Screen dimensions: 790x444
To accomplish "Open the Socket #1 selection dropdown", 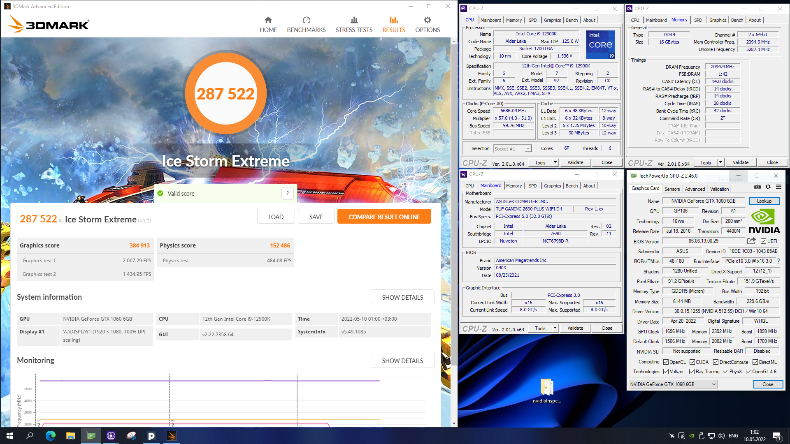I will click(x=513, y=149).
